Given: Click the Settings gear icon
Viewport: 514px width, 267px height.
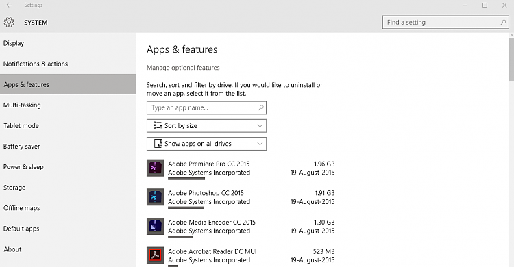Looking at the screenshot, I should point(9,23).
